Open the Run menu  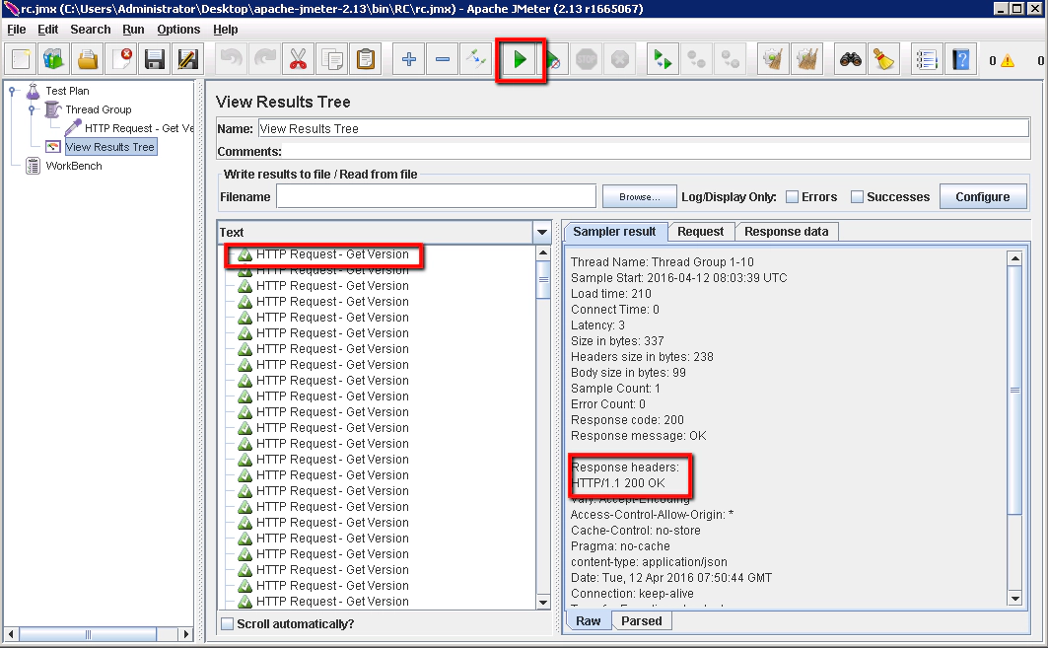click(x=132, y=29)
